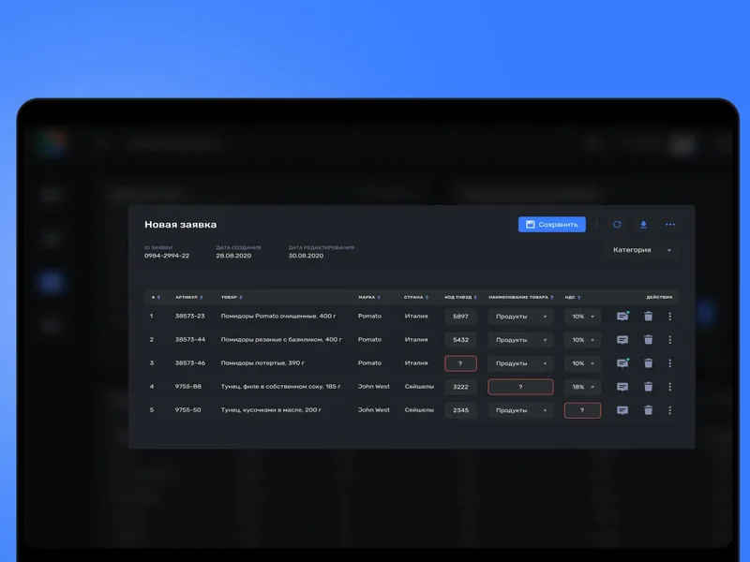Click the 5897 code field
750x562 pixels.
[x=460, y=317]
